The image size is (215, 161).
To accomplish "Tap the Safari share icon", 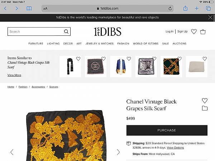I will 185,8.
